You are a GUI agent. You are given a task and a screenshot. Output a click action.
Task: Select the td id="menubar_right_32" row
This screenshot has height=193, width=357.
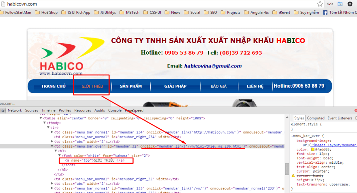(x=116, y=179)
